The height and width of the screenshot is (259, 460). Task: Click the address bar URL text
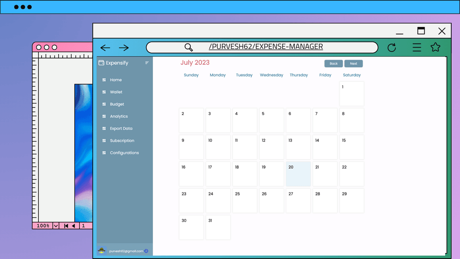click(x=266, y=47)
